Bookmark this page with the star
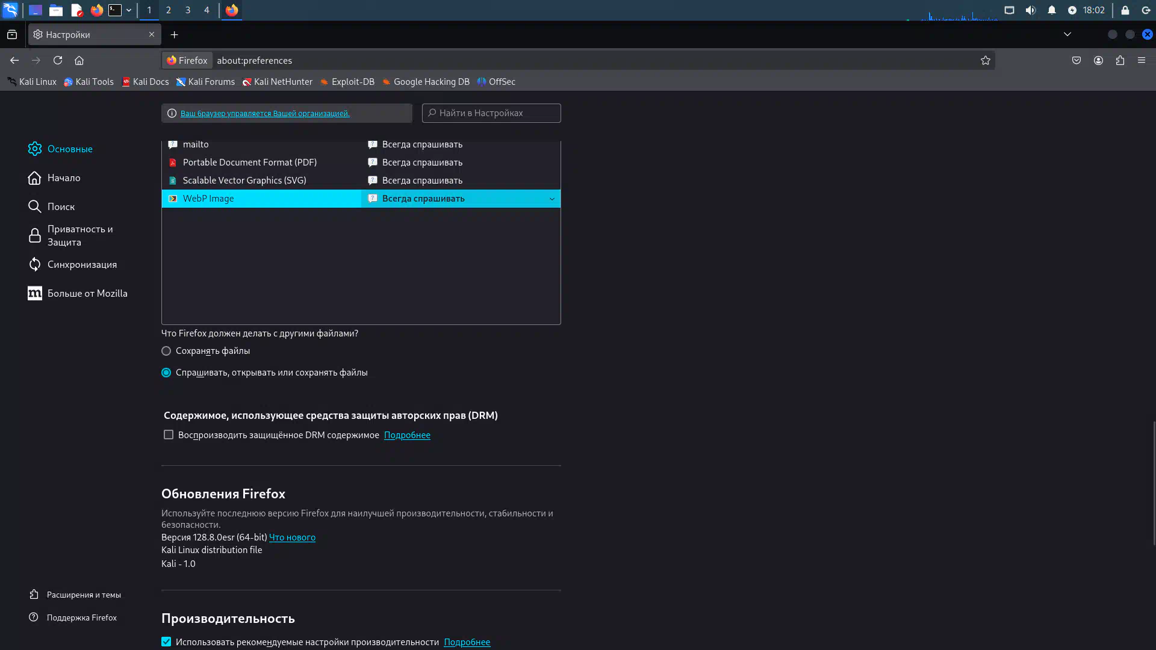Image resolution: width=1156 pixels, height=650 pixels. pyautogui.click(x=986, y=60)
